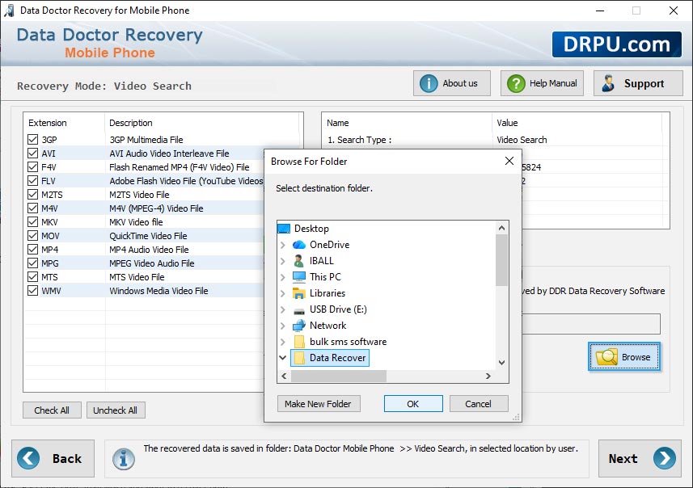Expand the This PC tree node

coord(283,277)
